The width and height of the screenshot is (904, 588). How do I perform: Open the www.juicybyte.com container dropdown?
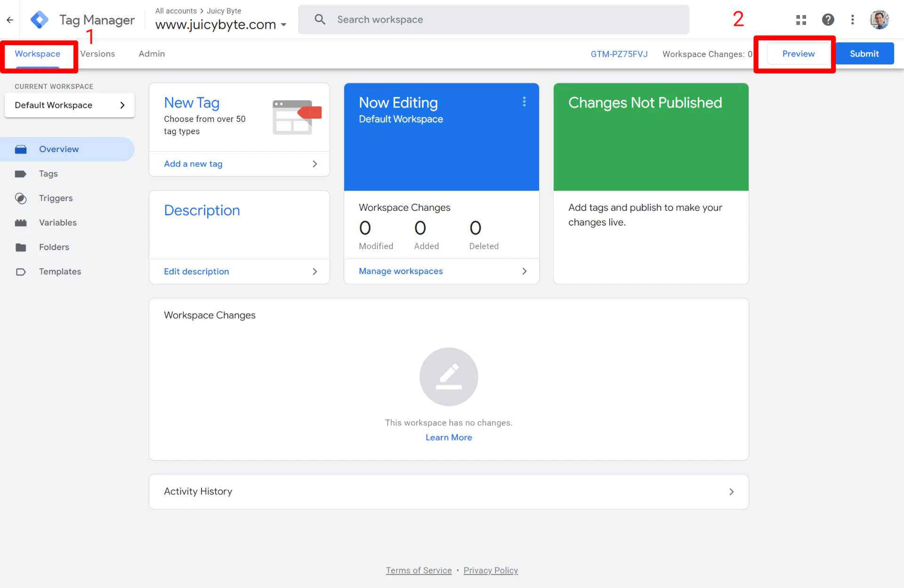click(x=283, y=24)
